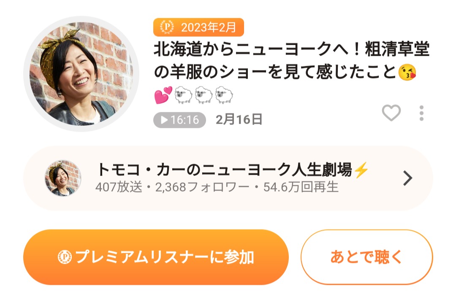456x297 pixels.
Task: Tap the pink double hearts emoji
Action: (163, 95)
